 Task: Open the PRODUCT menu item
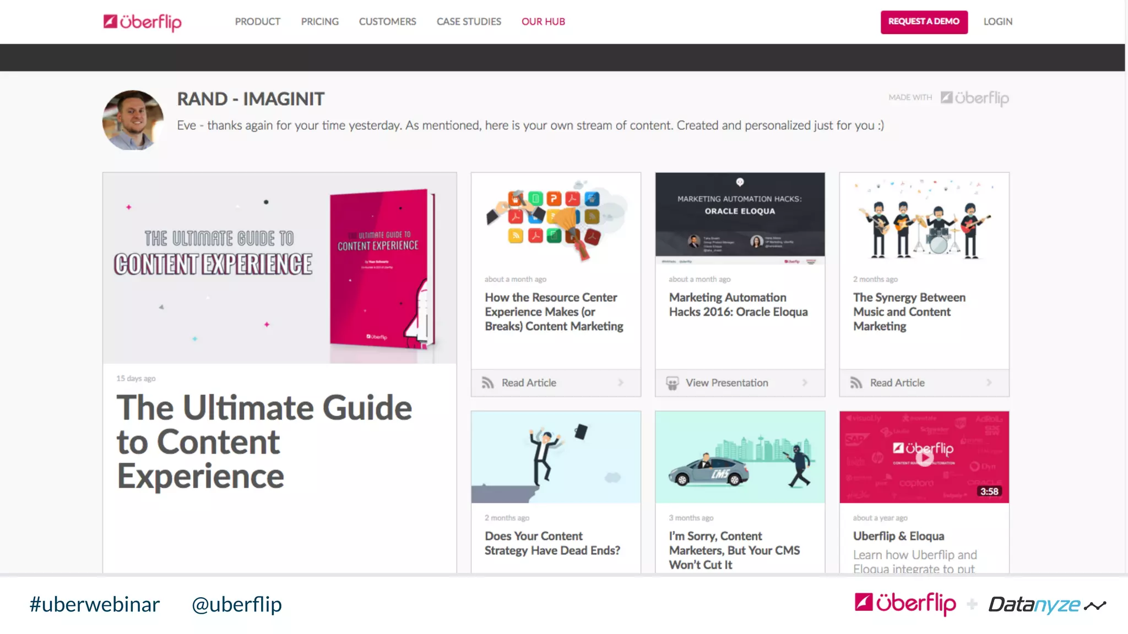click(x=257, y=21)
